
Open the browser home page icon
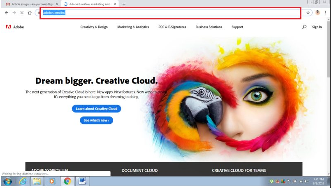coord(30,13)
